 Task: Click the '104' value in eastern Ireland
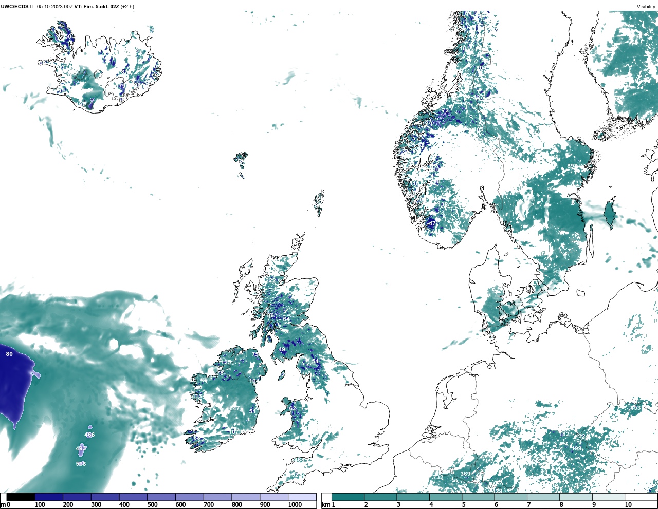[254, 381]
